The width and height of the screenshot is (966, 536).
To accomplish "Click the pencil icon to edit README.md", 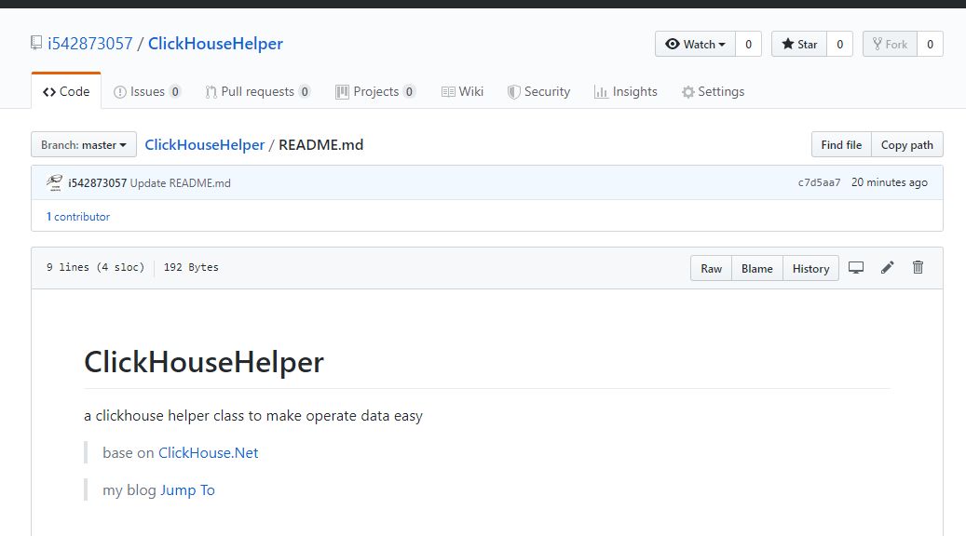I will [x=887, y=268].
